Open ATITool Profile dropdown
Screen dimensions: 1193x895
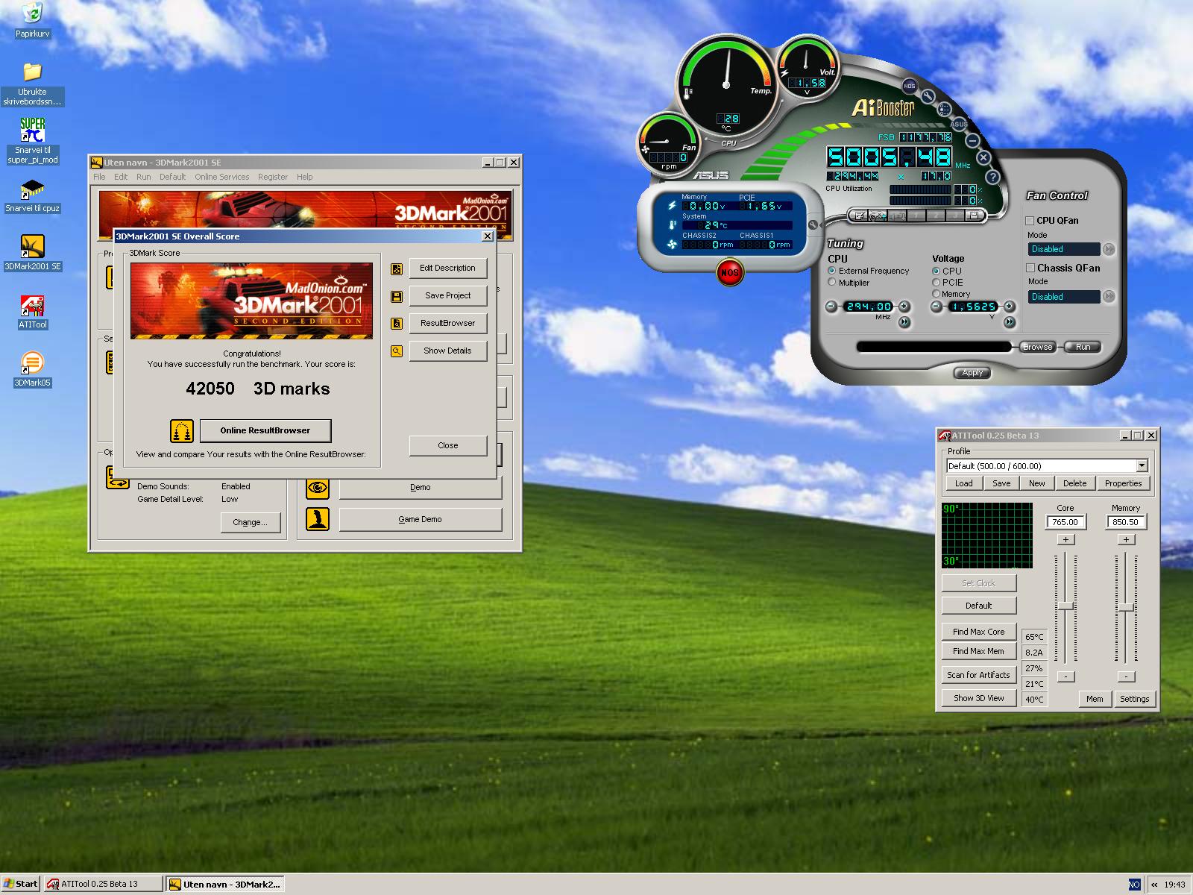(1142, 465)
